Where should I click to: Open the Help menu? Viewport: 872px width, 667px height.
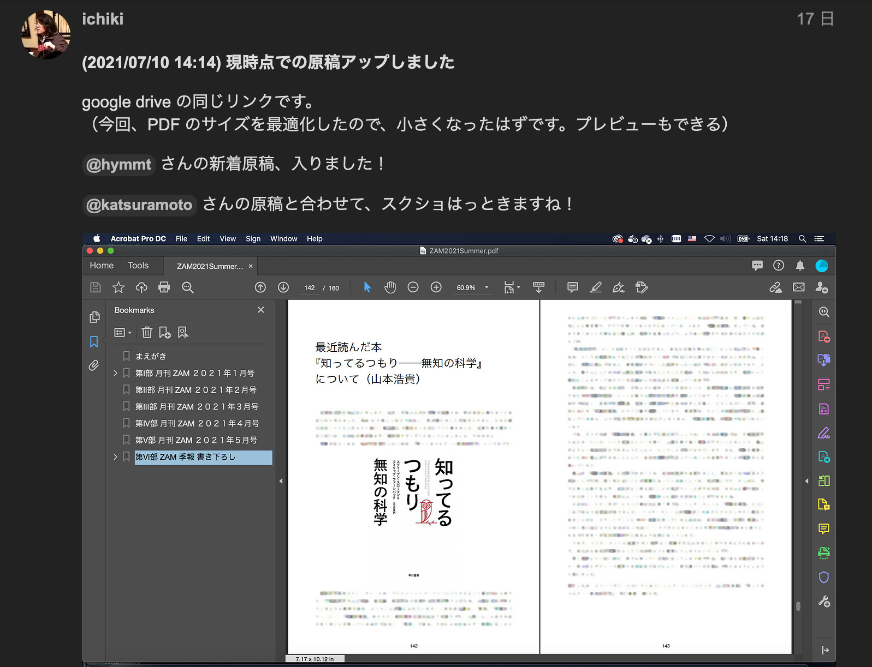pyautogui.click(x=315, y=238)
